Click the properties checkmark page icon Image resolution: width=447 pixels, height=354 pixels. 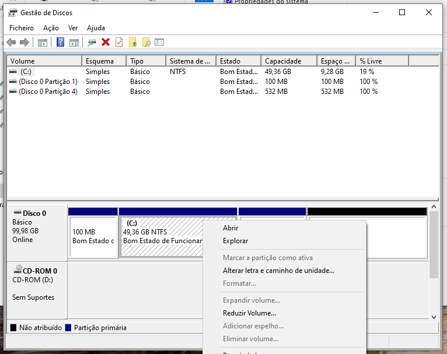(x=119, y=42)
